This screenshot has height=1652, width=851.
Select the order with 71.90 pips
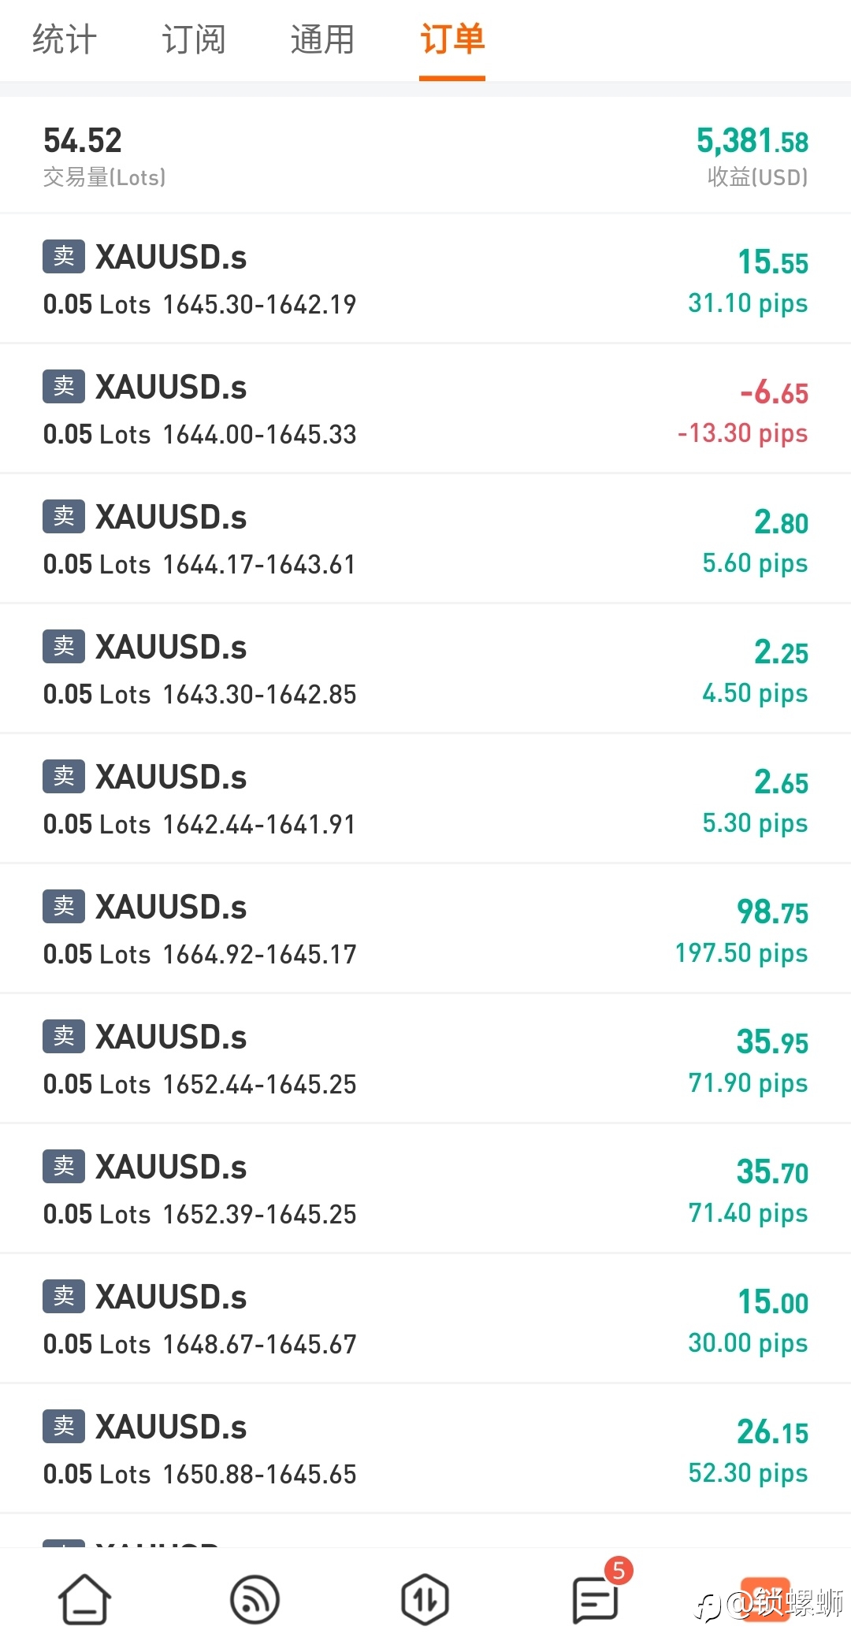pyautogui.click(x=425, y=1059)
